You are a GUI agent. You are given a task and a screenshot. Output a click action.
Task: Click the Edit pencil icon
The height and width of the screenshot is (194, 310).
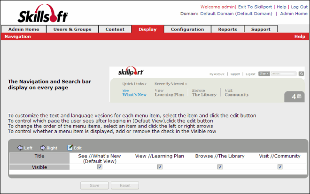tap(70, 148)
